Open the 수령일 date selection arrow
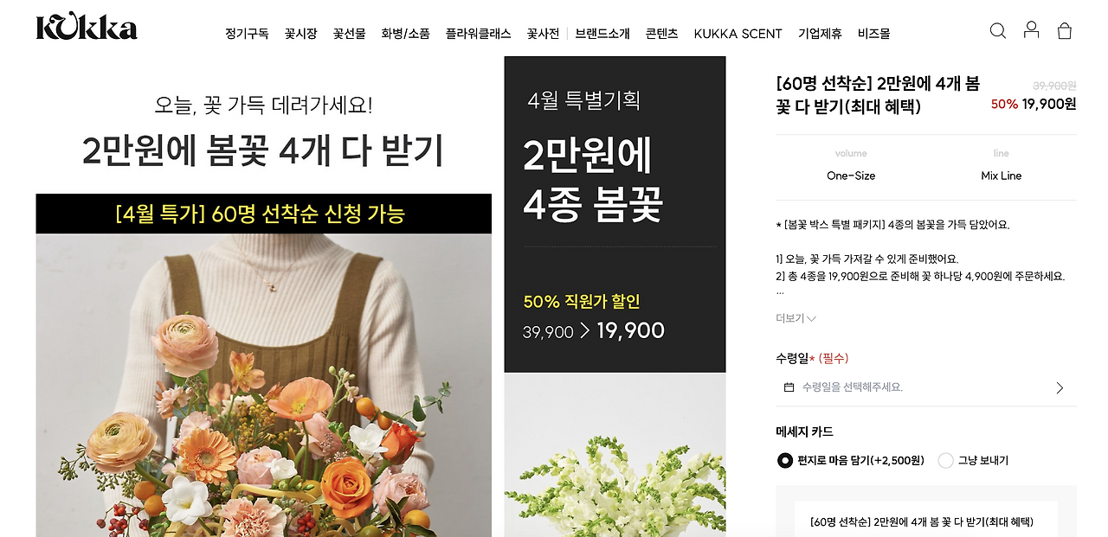Screen dimensions: 1108x537 1060,387
